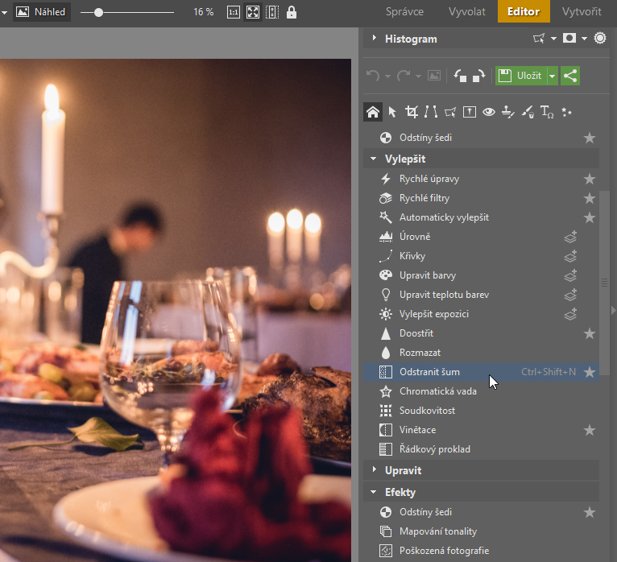Click the green share button
Viewport: 617px width, 562px height.
(570, 76)
